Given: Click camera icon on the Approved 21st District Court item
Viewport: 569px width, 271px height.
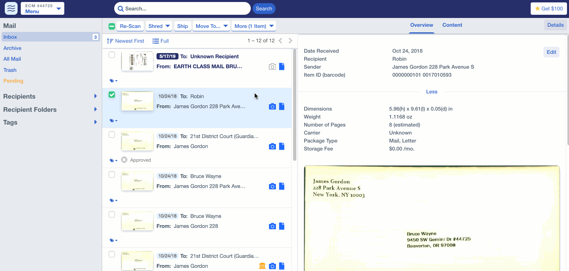Looking at the screenshot, I should pos(272,146).
